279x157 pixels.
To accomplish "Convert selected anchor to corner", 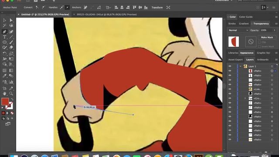I will [x=37, y=7].
